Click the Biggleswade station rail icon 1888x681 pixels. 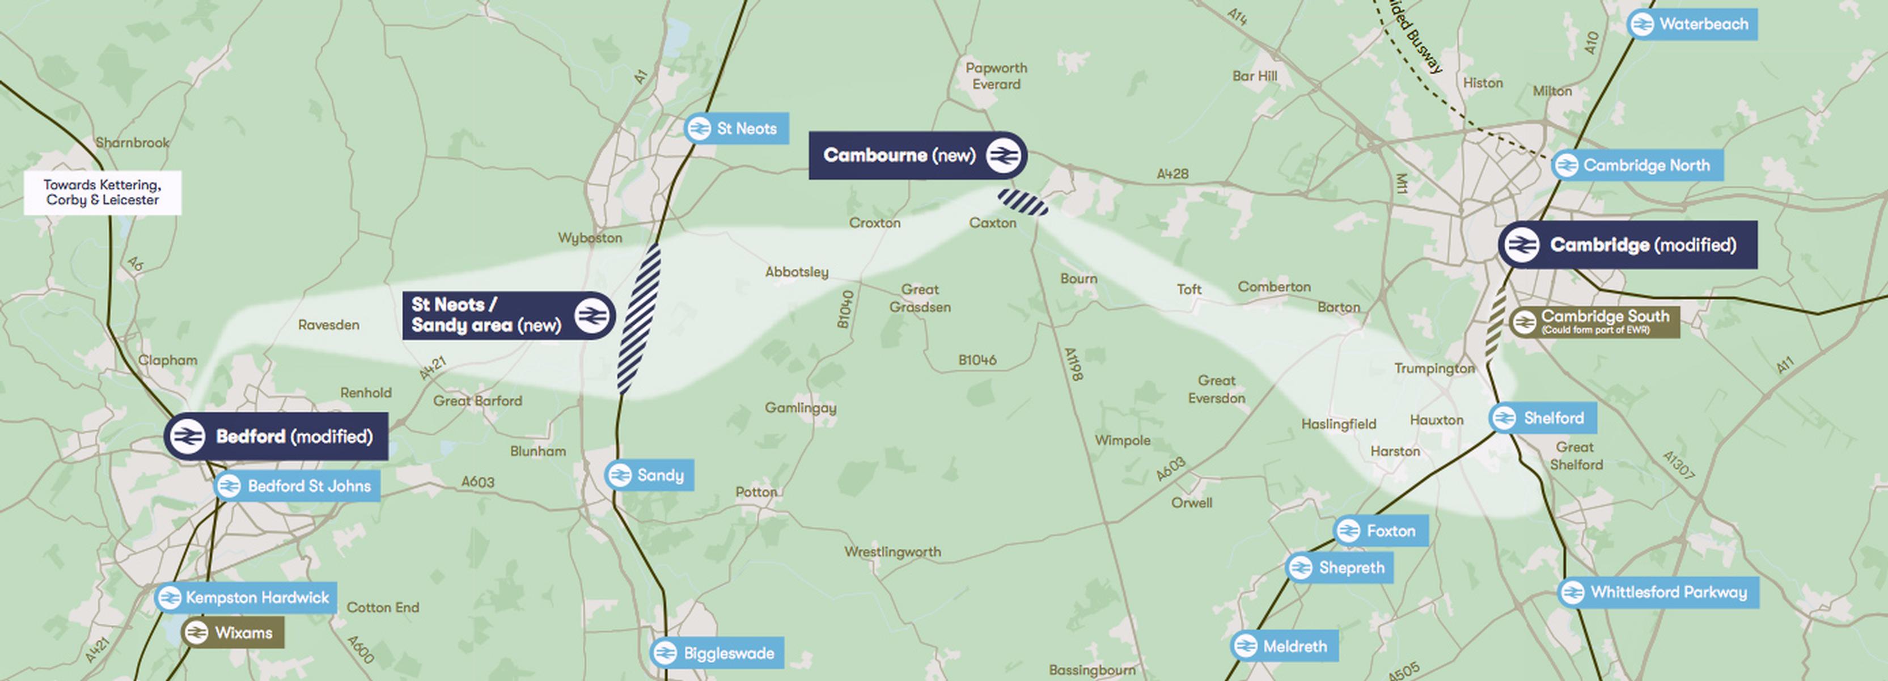664,653
